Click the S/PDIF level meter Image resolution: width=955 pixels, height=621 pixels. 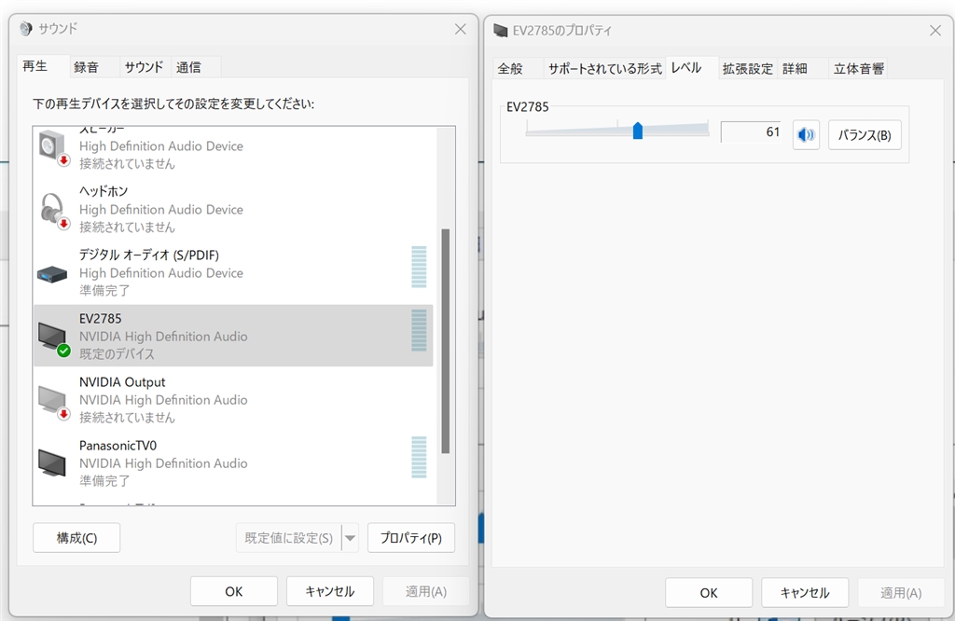419,267
